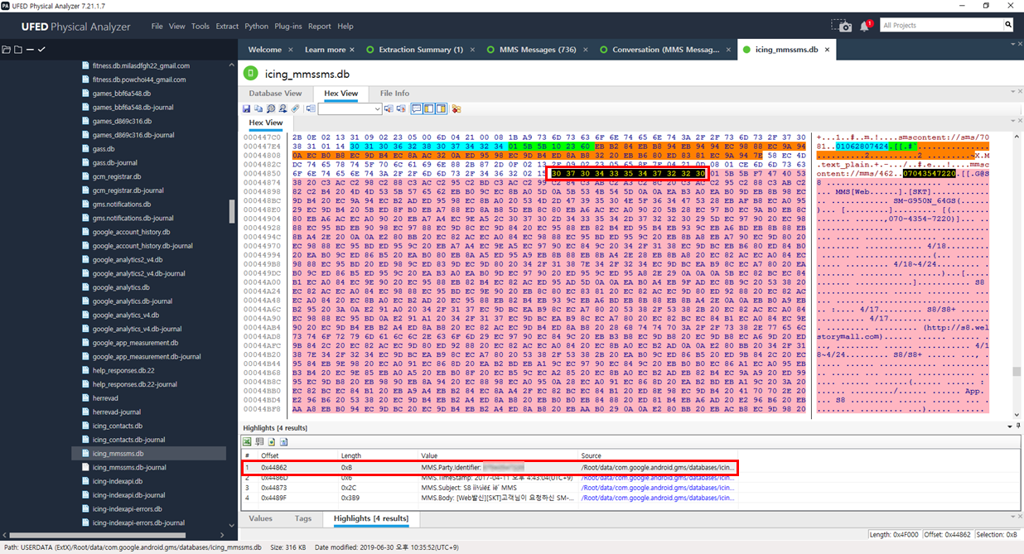This screenshot has height=554, width=1024.
Task: Open the Plug-ins menu
Action: pos(289,26)
